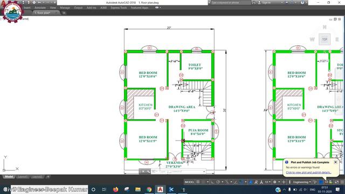
Task: Expand the Object Snap settings dropdown
Action: point(246,182)
